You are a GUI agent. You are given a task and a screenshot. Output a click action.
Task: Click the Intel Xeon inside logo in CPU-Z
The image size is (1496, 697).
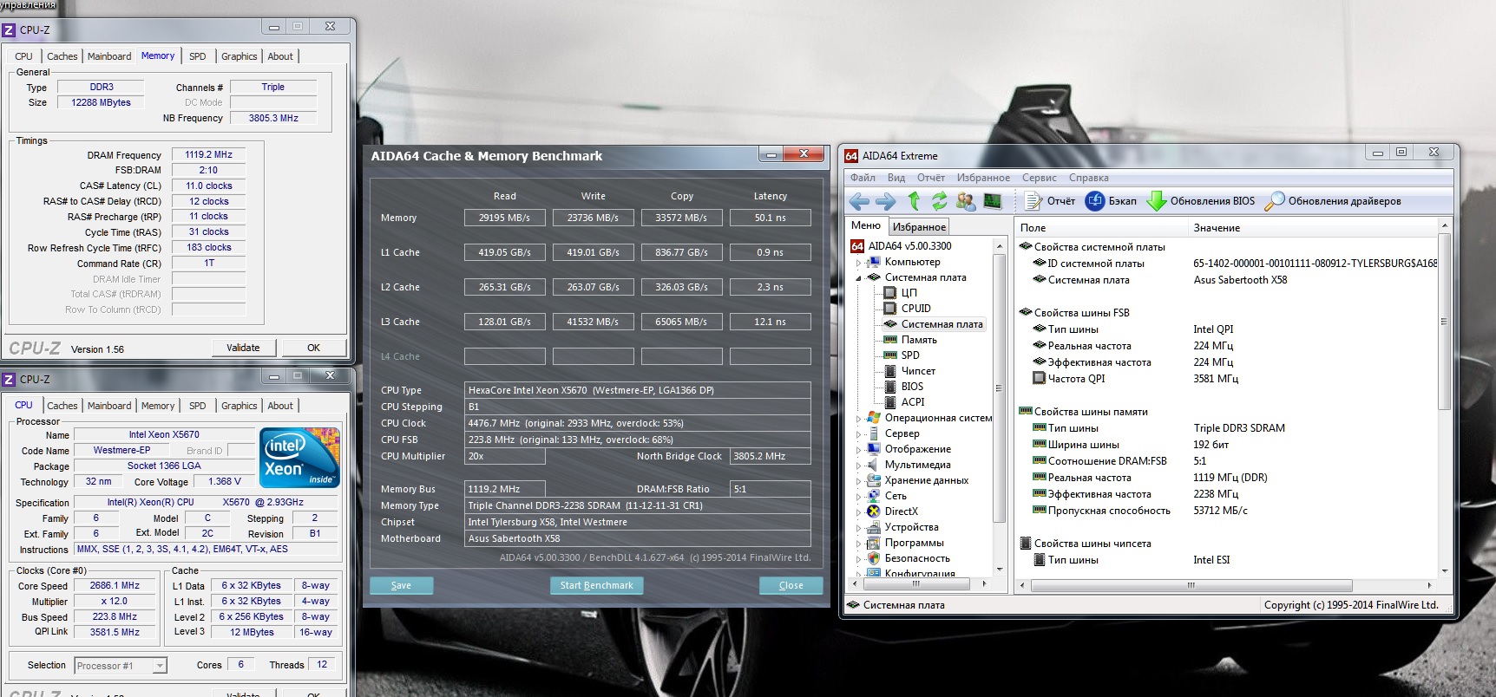pyautogui.click(x=299, y=458)
